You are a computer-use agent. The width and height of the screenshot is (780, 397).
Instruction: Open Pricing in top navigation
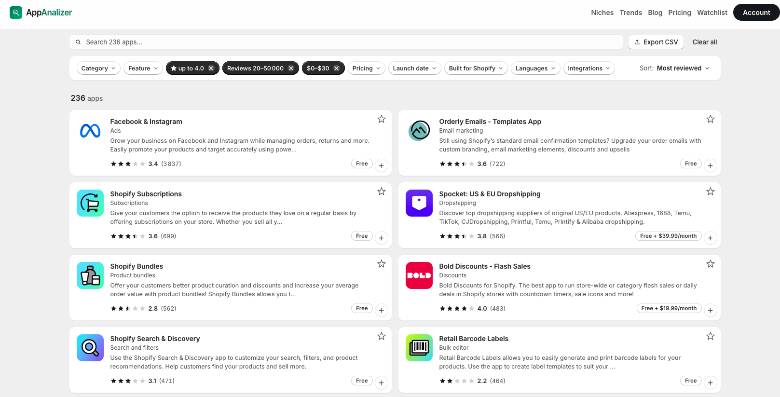click(679, 13)
